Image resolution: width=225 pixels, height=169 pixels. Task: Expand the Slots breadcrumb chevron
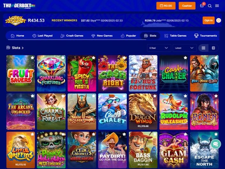pyautogui.click(x=23, y=48)
